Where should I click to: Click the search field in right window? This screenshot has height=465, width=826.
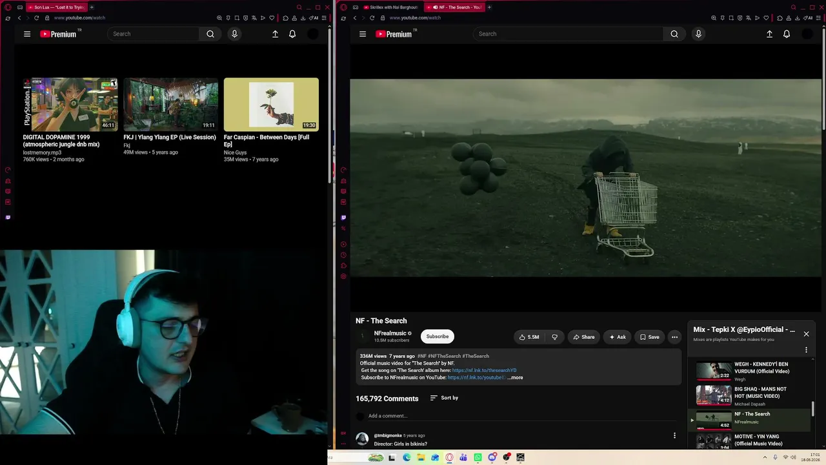tap(568, 34)
